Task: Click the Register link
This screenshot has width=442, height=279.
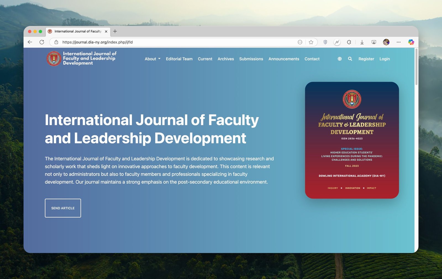Action: tap(366, 59)
